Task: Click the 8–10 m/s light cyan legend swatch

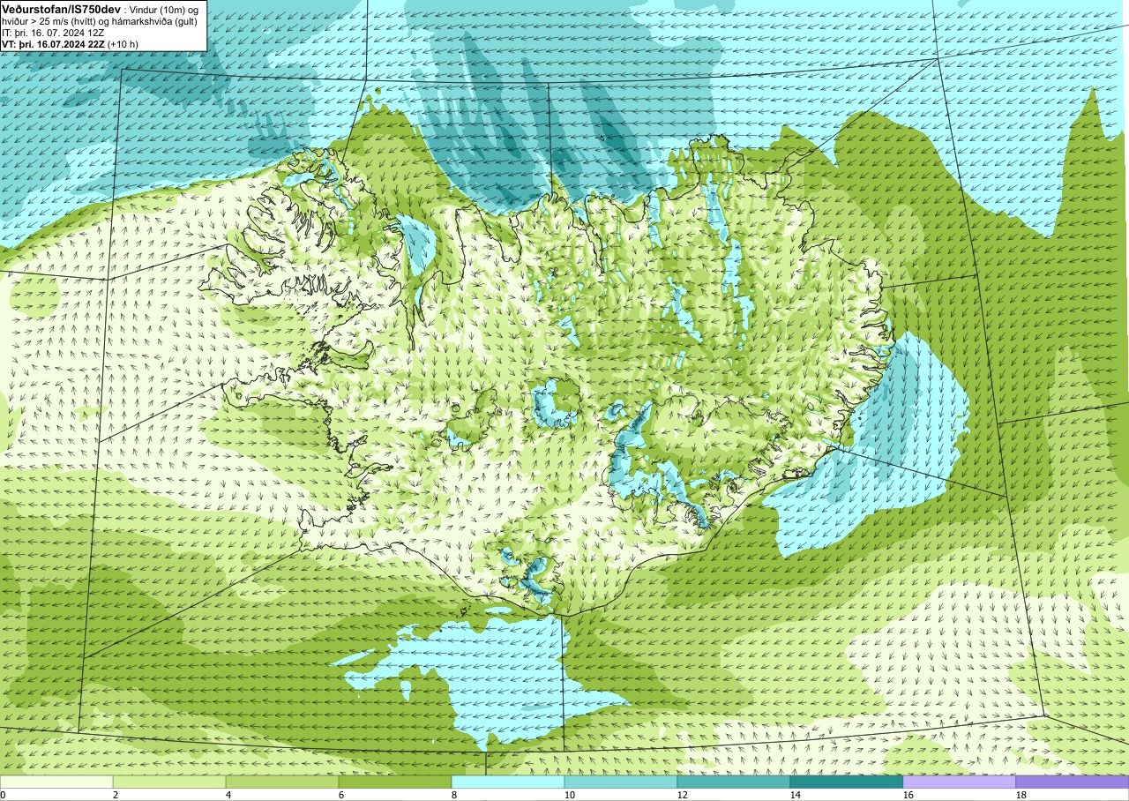Action: pyautogui.click(x=508, y=782)
